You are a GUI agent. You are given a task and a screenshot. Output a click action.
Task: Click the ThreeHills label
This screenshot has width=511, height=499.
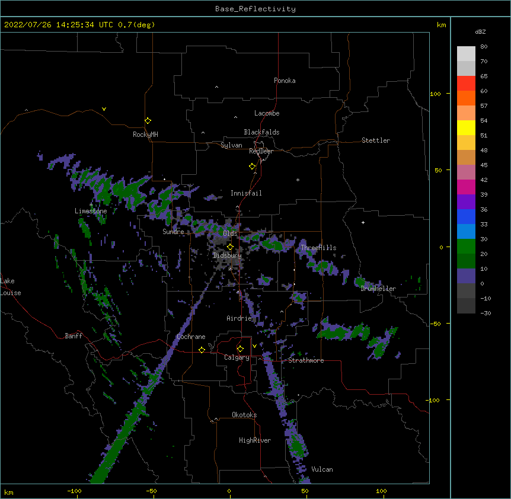(318, 248)
